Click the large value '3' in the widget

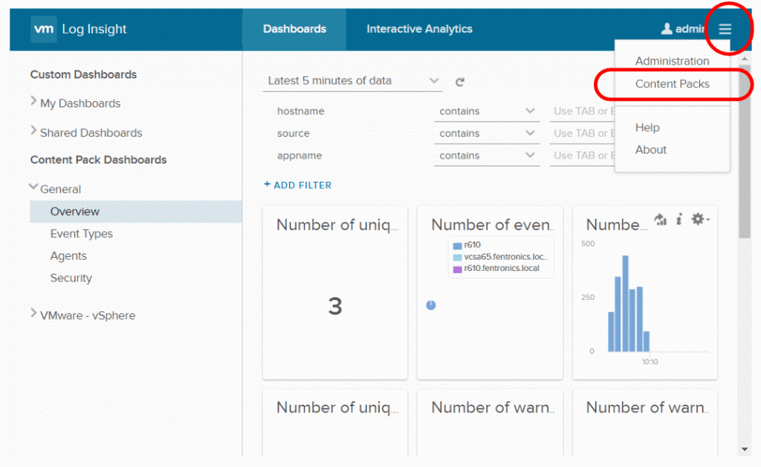(335, 307)
